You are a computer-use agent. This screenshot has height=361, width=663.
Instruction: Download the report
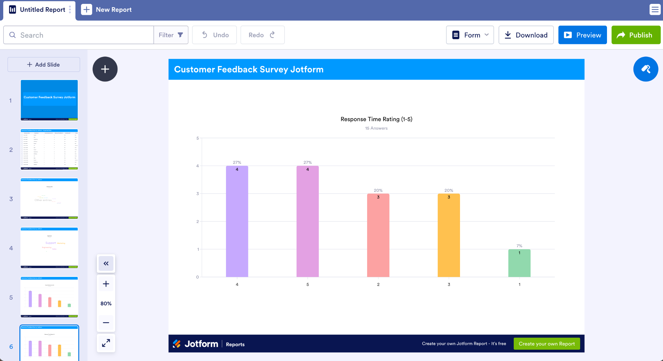pyautogui.click(x=526, y=35)
